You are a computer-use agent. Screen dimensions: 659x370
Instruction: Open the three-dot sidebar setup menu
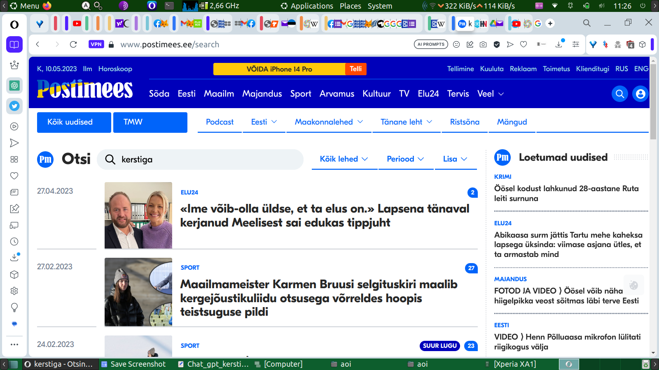14,345
